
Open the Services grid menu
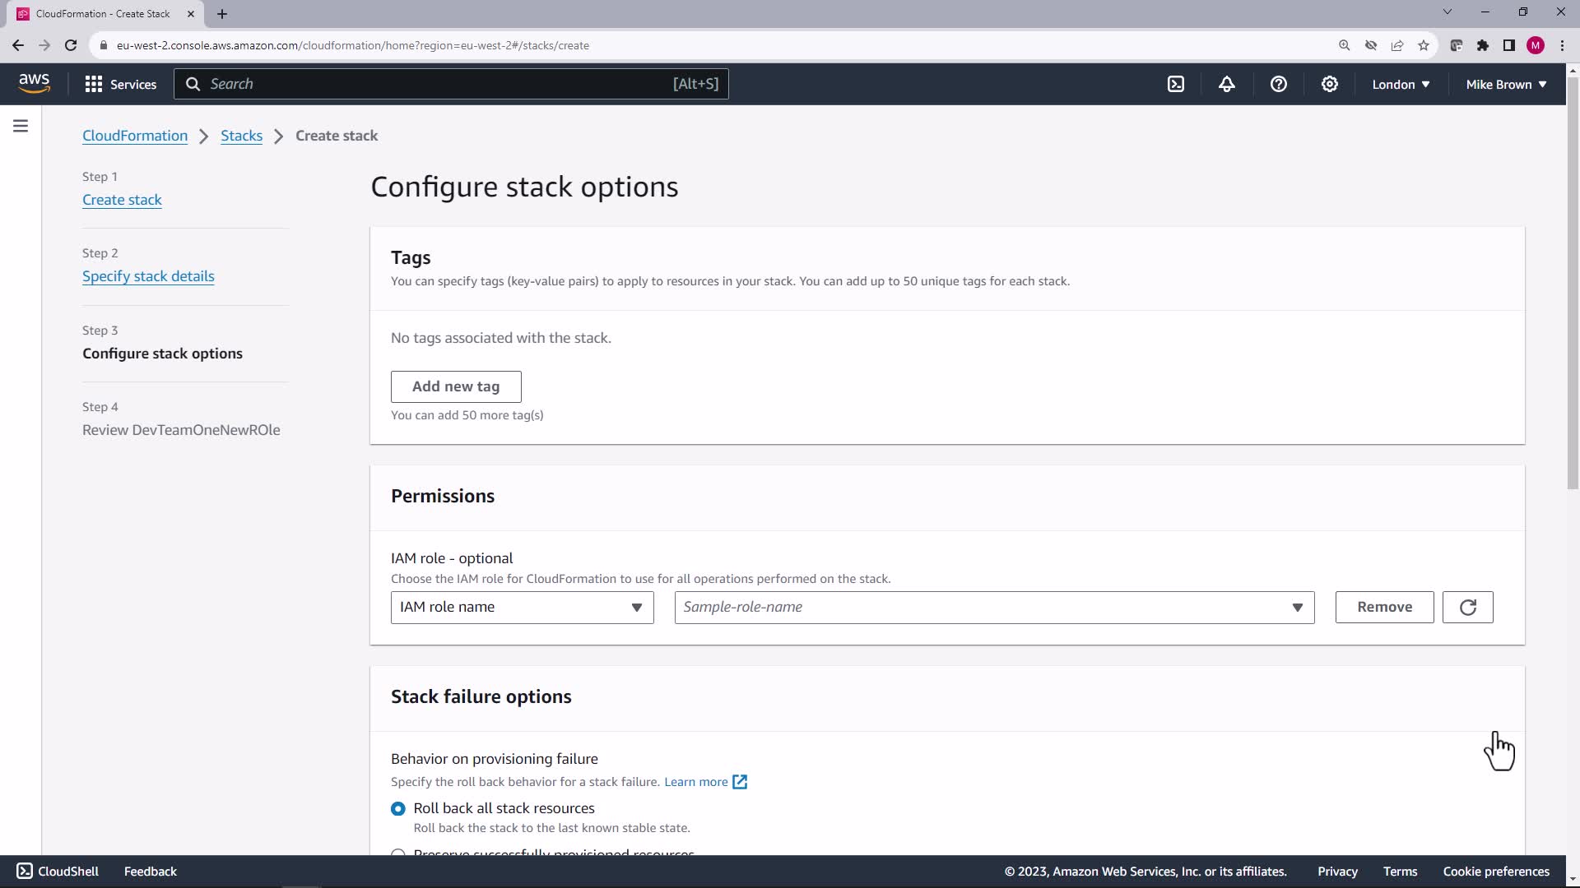[x=120, y=84]
